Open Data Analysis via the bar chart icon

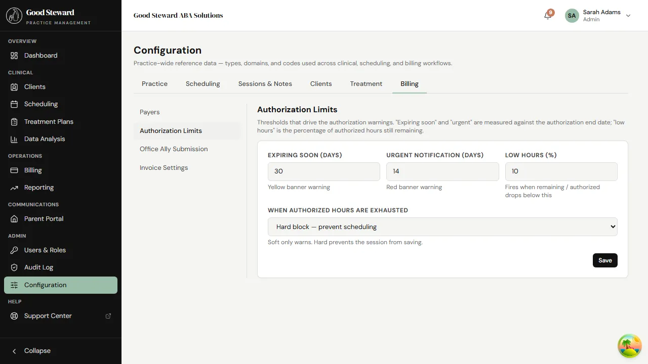[15, 139]
